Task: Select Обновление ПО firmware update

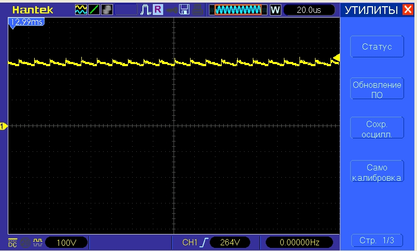Action: [x=377, y=89]
